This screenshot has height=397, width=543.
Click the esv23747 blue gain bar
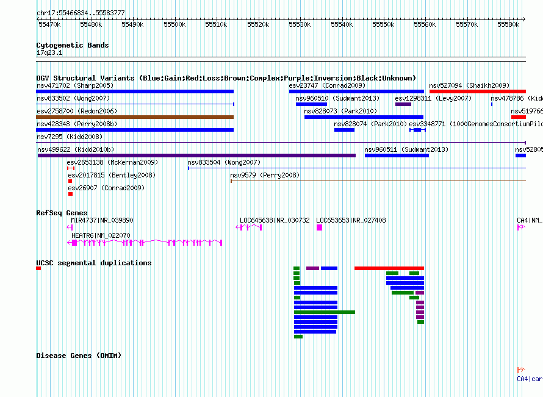tap(356, 91)
